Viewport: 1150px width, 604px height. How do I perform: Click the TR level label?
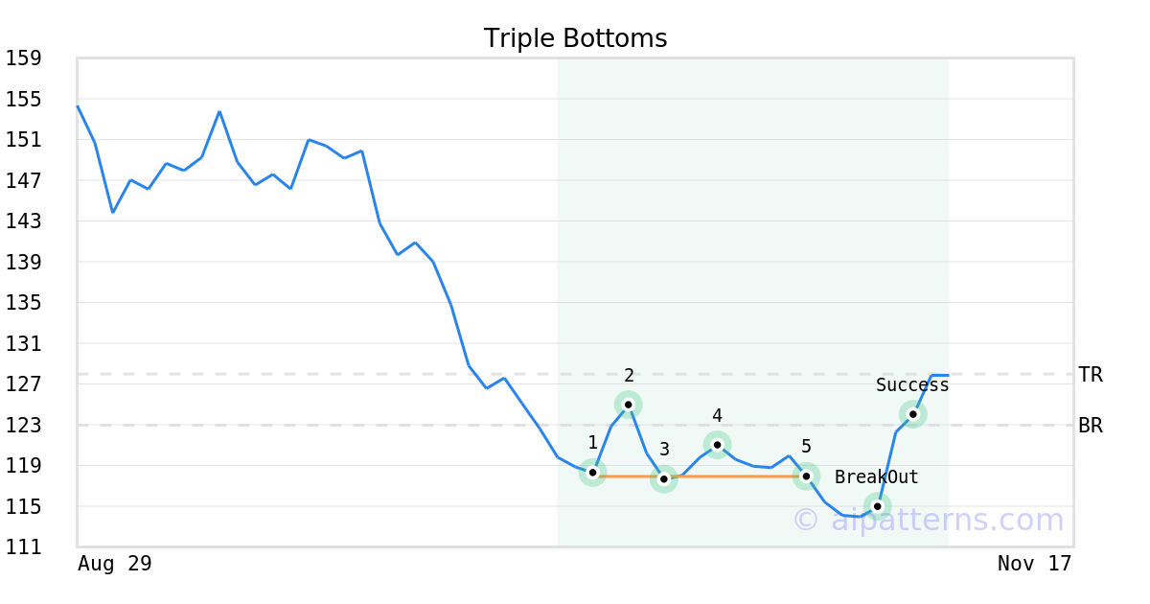click(x=1090, y=375)
